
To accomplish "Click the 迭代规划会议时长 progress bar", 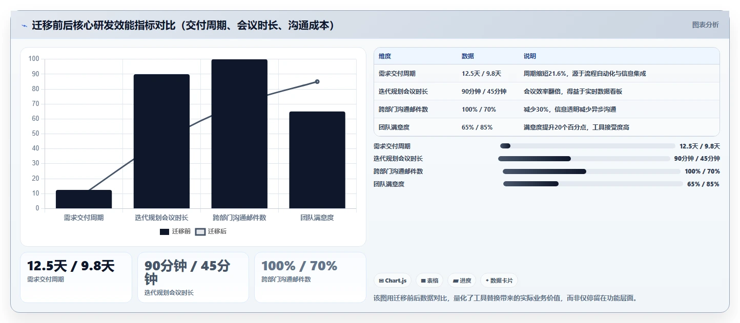I will (584, 159).
